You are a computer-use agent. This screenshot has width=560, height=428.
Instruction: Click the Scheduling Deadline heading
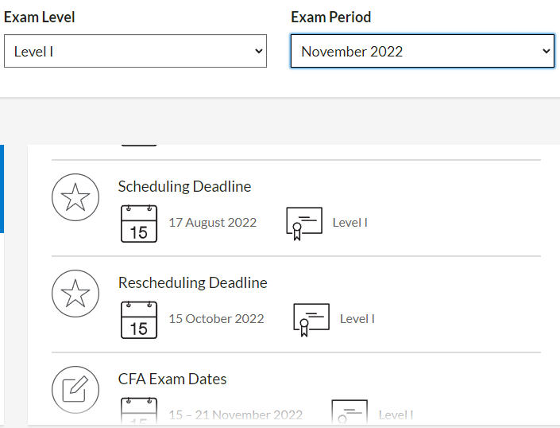coord(184,187)
